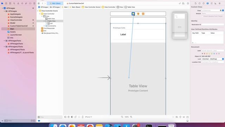The image size is (225, 127).
Task: Select iPhone 11 device chooser
Action: [88, 117]
